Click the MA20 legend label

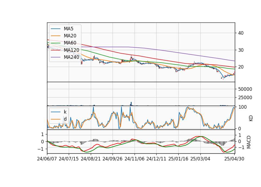(x=70, y=36)
